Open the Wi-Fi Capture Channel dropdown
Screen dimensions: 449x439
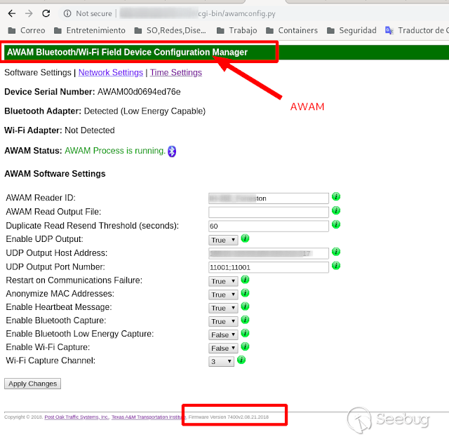(x=221, y=361)
